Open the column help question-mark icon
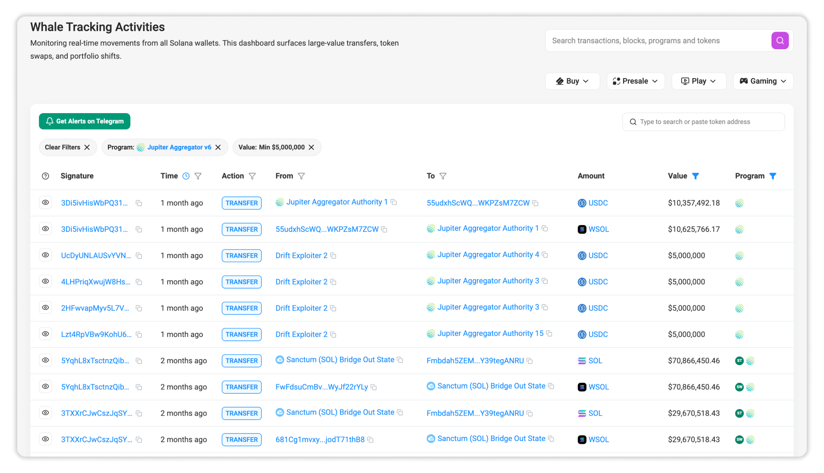Viewport: 824px width, 473px height. 46,176
